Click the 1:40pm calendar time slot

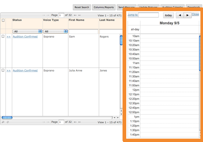pos(170,135)
